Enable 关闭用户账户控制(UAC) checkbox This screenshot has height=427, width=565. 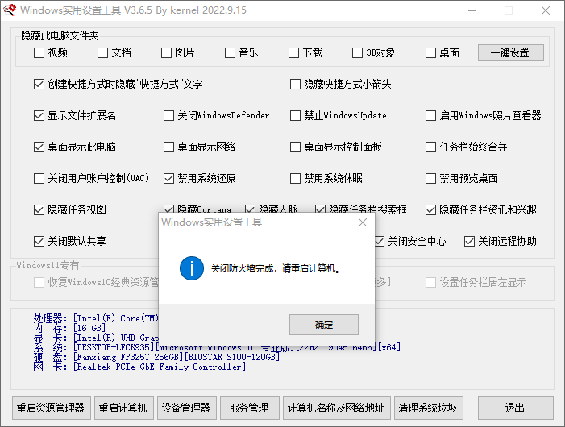coord(39,178)
